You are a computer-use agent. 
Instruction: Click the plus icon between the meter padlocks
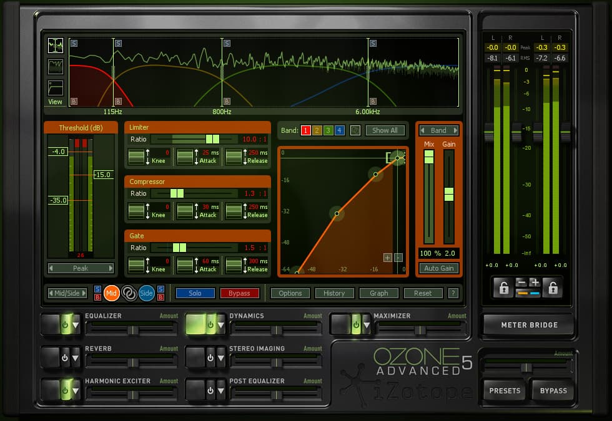click(535, 283)
